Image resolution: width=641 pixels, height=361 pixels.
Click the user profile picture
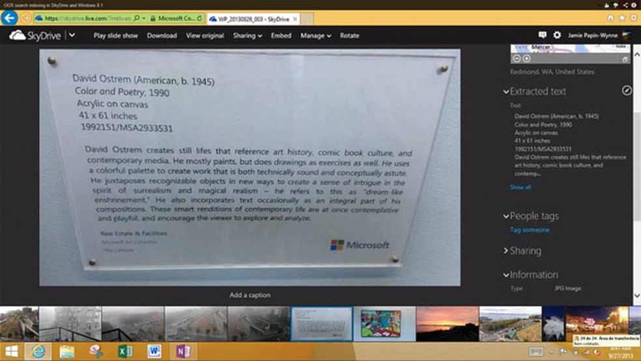pyautogui.click(x=626, y=36)
